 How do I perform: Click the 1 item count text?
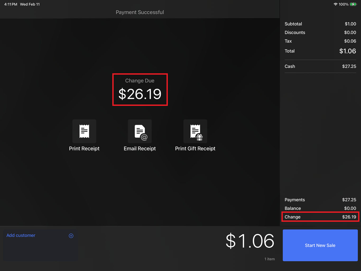click(270, 259)
